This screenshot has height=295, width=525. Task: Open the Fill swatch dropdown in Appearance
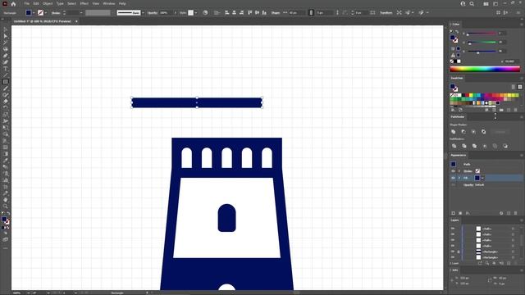pos(482,178)
